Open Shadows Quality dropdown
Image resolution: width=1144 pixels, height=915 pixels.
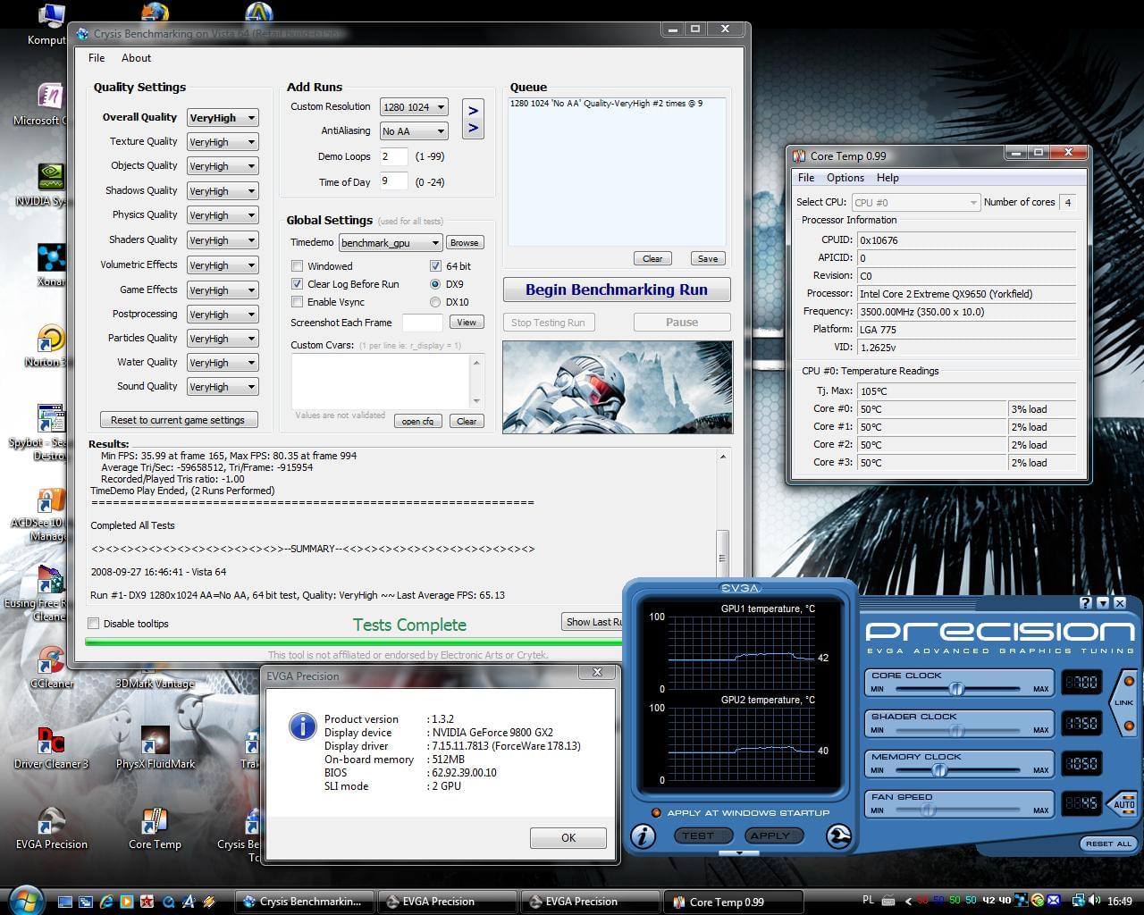(223, 191)
